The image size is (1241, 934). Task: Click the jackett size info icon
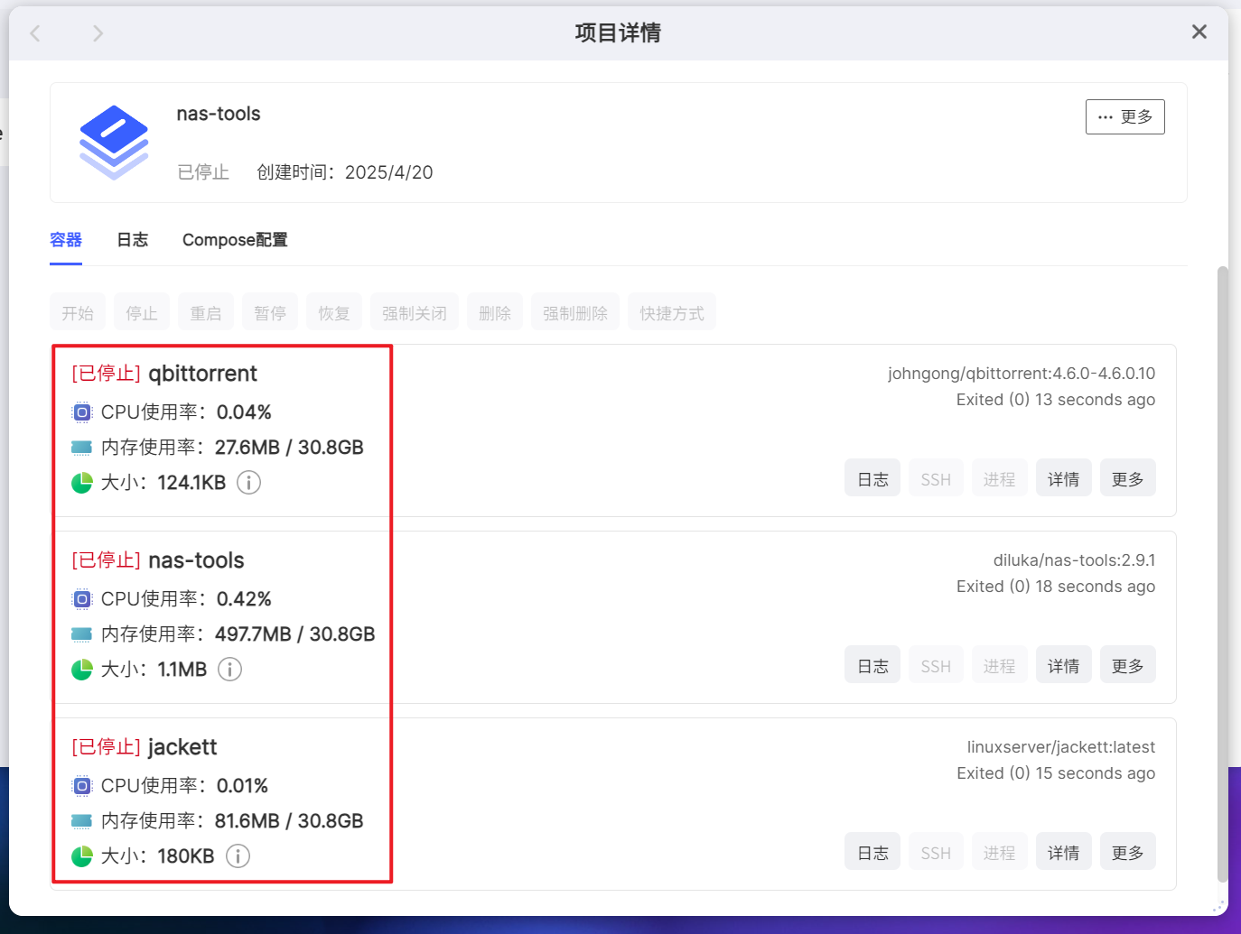click(238, 856)
